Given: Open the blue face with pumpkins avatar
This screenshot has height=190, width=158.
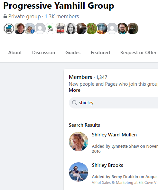Looking at the screenshot, I should point(102,29).
